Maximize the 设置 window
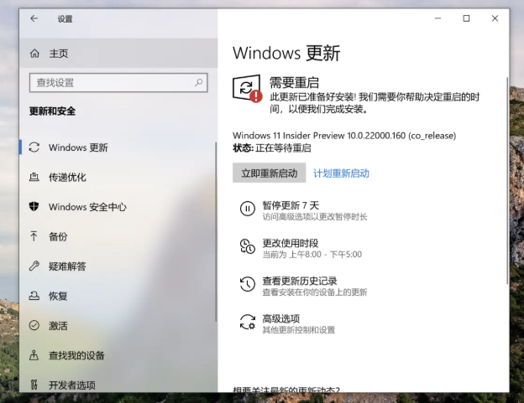This screenshot has width=524, height=403. [x=466, y=18]
